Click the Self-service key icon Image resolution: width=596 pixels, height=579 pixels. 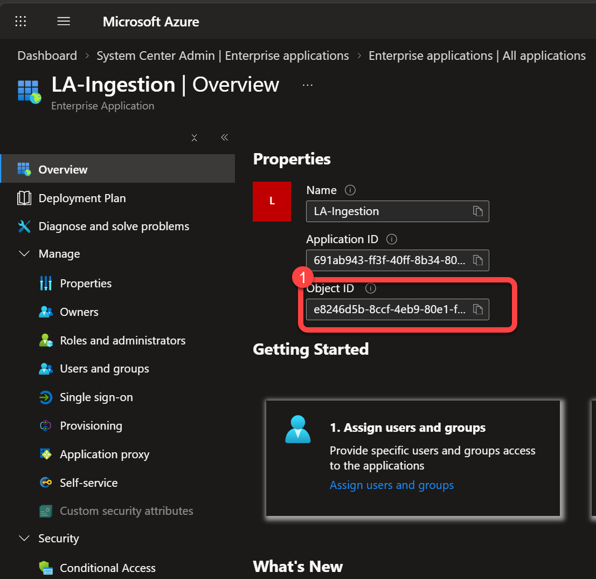(x=46, y=482)
